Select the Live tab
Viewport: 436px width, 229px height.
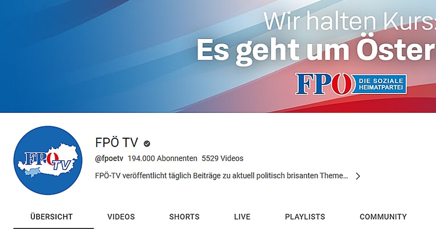click(242, 217)
